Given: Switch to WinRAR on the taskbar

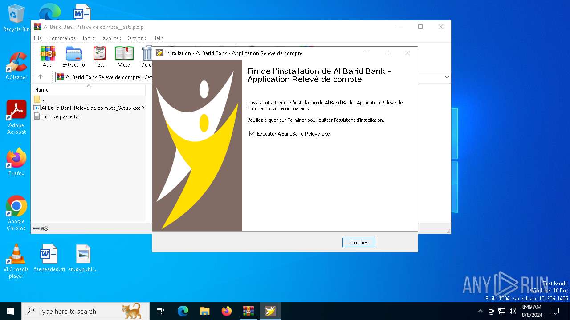Looking at the screenshot, I should pyautogui.click(x=248, y=311).
